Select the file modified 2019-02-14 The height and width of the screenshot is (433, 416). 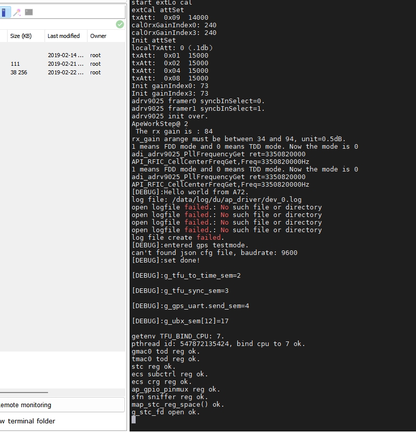tap(65, 55)
